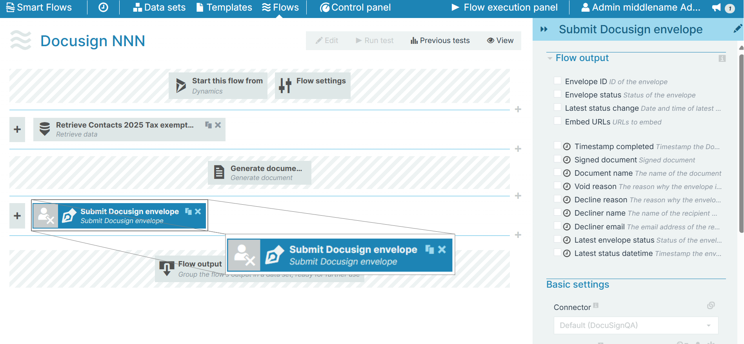Switch to Flows menu

click(x=280, y=7)
